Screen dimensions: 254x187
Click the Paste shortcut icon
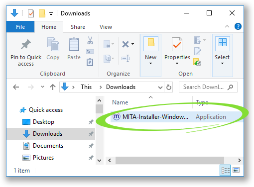pos(90,62)
